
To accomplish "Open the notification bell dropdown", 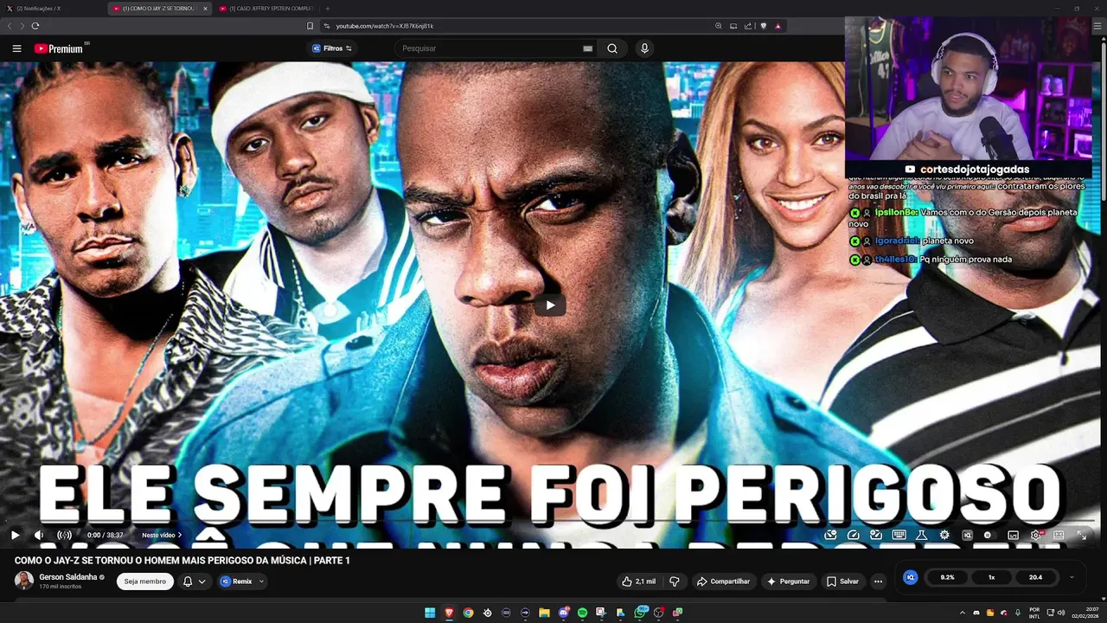I will pos(194,581).
